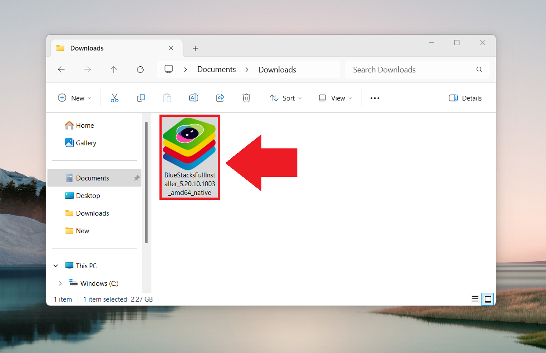Select Windows (C:) in the navigation pane
546x353 pixels.
94,283
